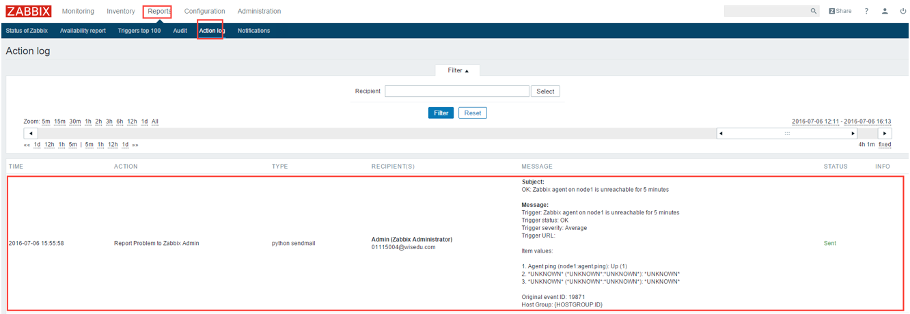Click the 'python sendmail' type cell

click(x=294, y=243)
